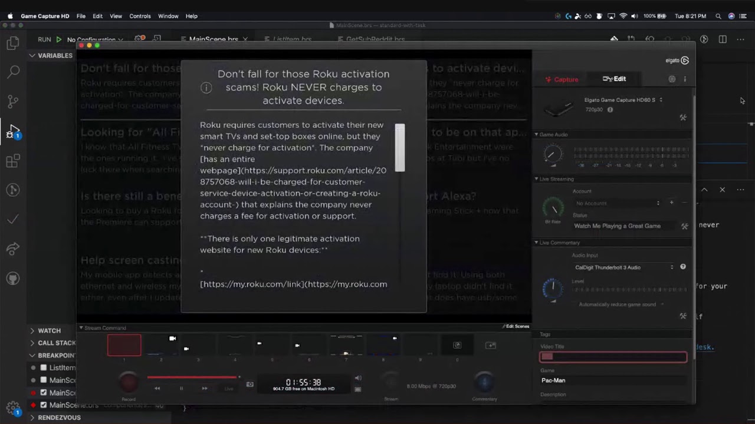Collapse the Live Streaming section
The height and width of the screenshot is (424, 755).
click(x=554, y=179)
